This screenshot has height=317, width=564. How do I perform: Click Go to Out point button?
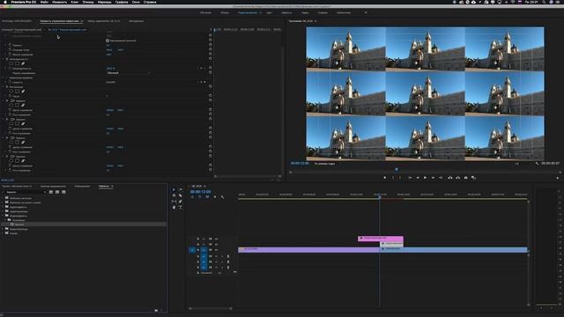tap(441, 178)
